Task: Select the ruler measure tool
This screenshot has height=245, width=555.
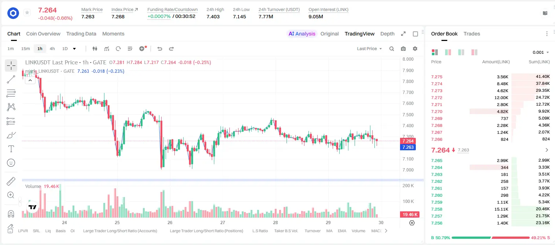Action: [x=11, y=181]
